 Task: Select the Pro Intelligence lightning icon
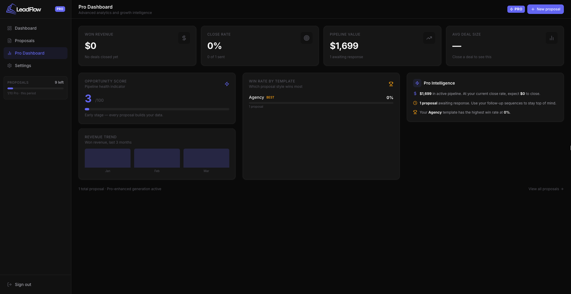(417, 83)
